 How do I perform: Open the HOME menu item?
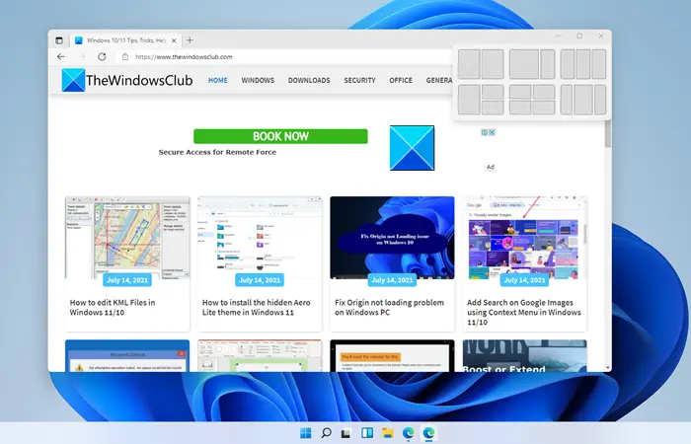(x=218, y=80)
